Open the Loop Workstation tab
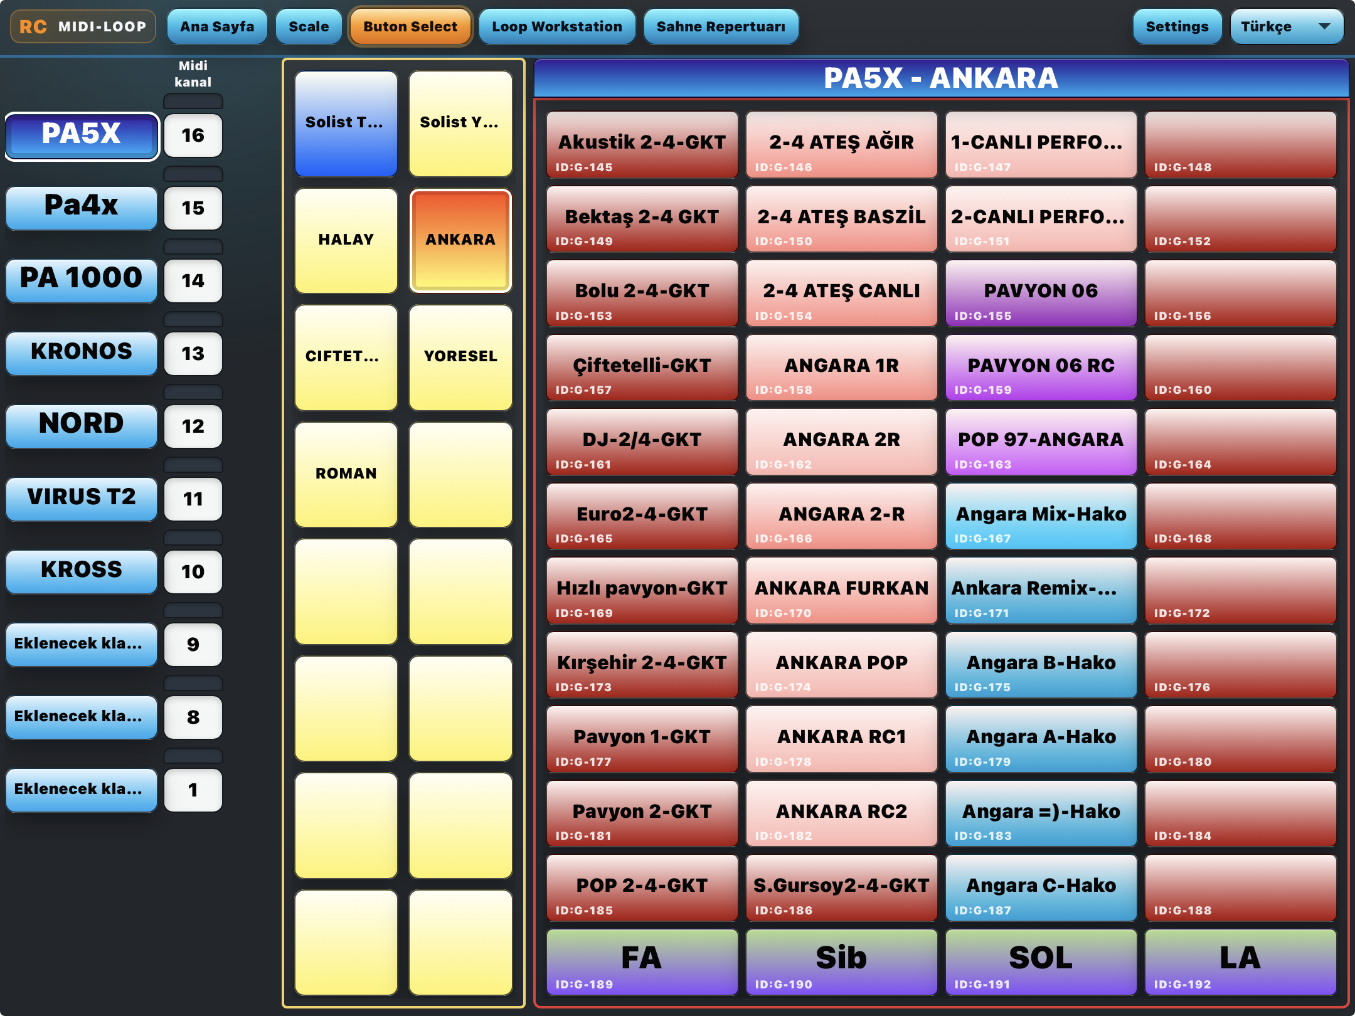The height and width of the screenshot is (1016, 1355). coord(557,26)
